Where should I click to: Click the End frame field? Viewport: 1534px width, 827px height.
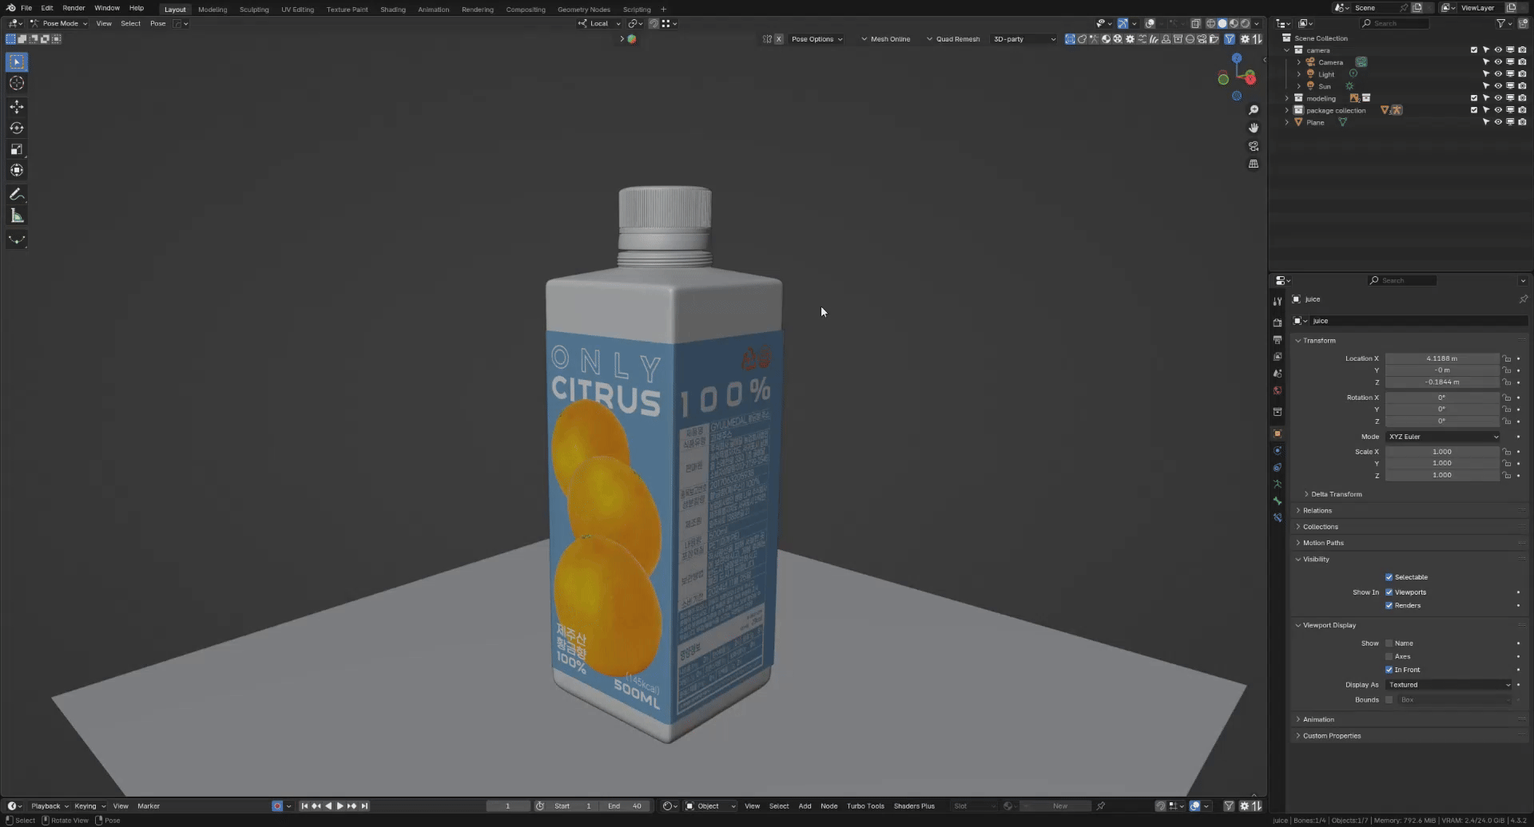[x=625, y=806]
